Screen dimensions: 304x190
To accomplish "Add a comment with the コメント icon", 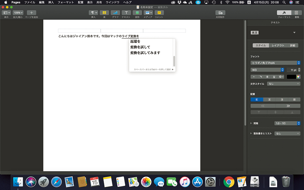I will coord(159,13).
